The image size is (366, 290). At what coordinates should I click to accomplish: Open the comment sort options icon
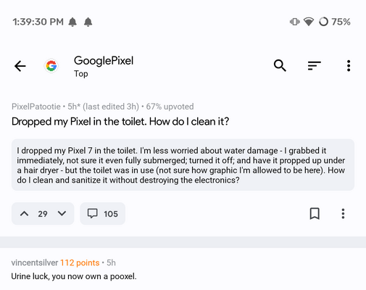(315, 65)
